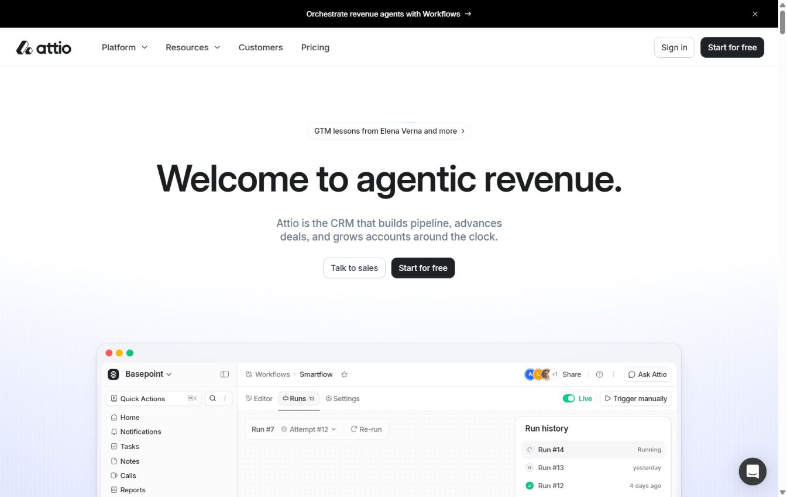787x497 pixels.
Task: Star the Smartflow workflow as favorite
Action: coord(345,374)
